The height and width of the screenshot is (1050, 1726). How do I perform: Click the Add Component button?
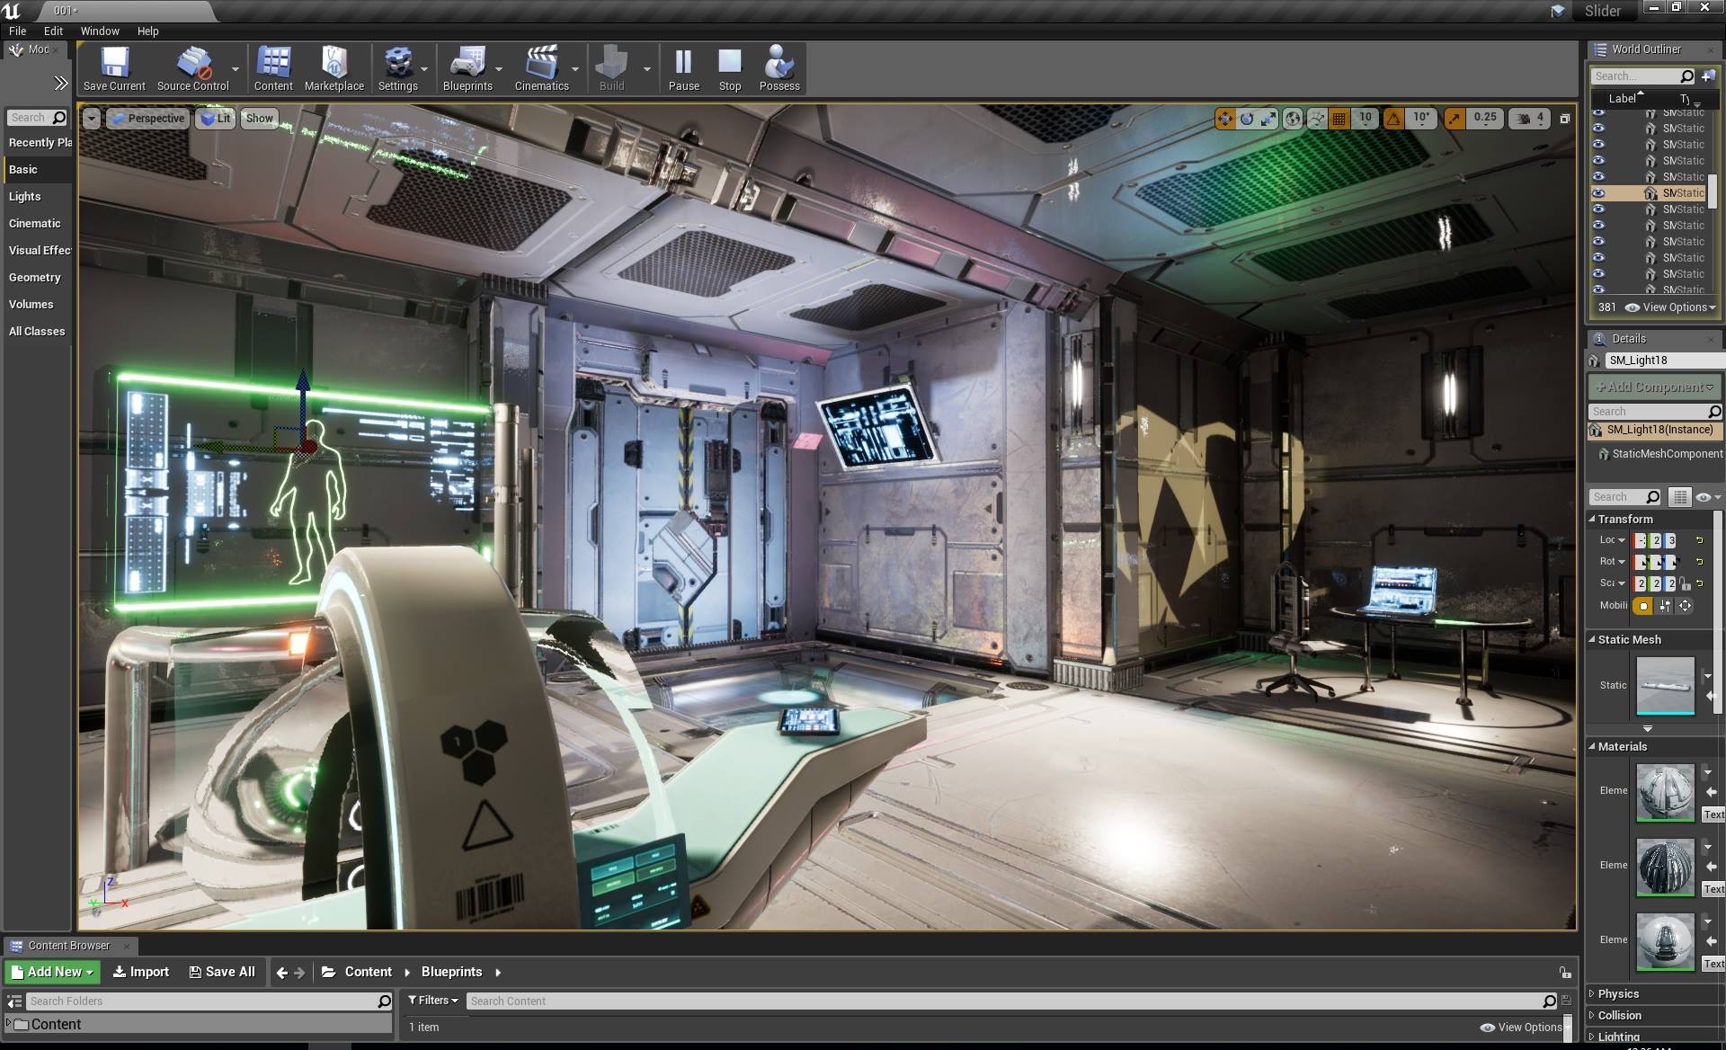1654,387
